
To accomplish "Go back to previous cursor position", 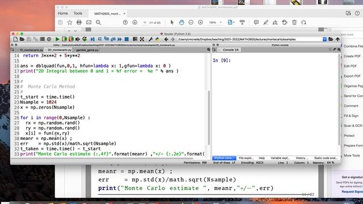I will pos(166,39).
